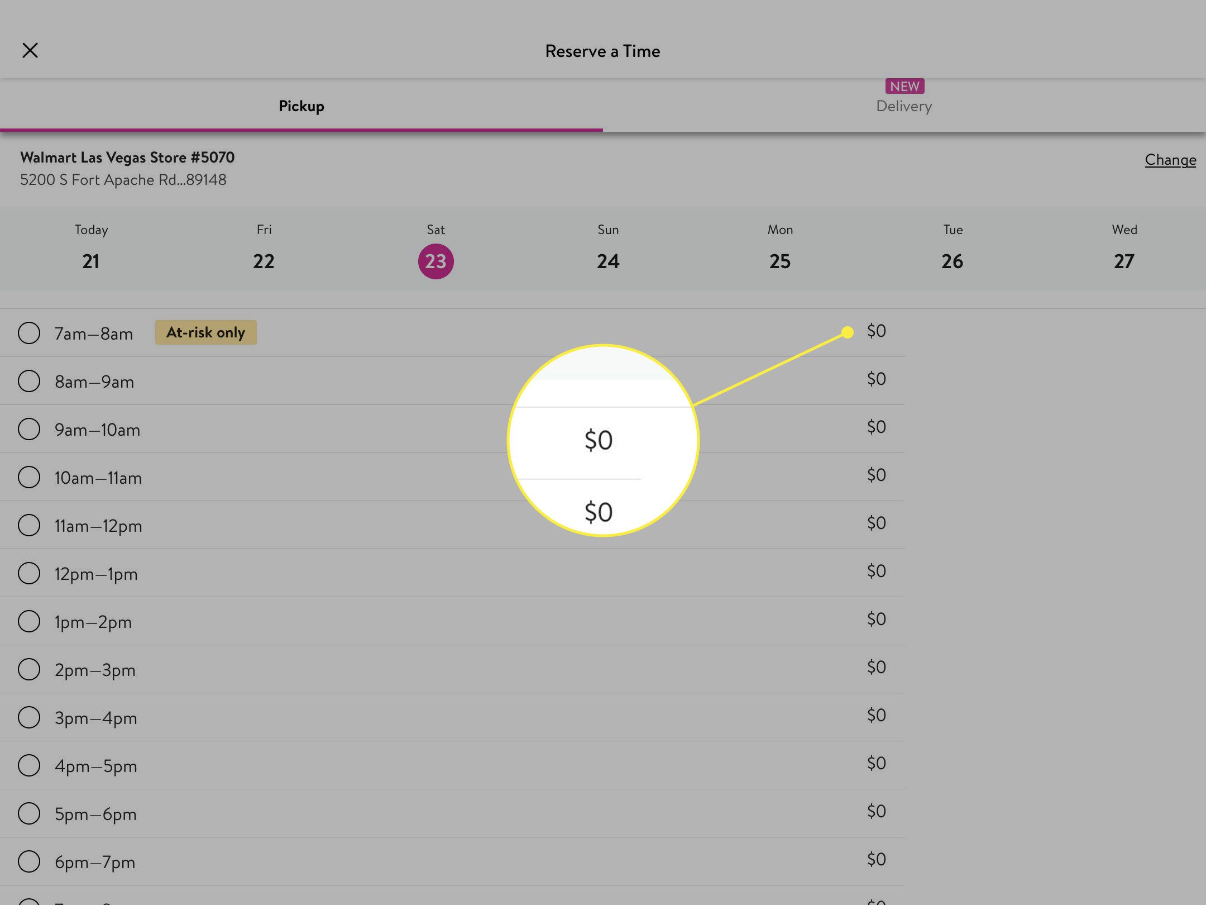The image size is (1206, 905).
Task: Select Fri 22 in the date strip
Action: pyautogui.click(x=264, y=247)
